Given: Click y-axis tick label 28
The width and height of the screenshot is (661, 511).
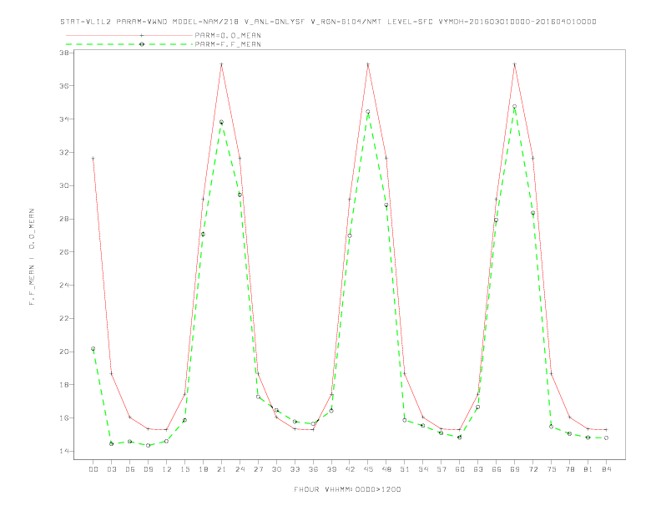Looking at the screenshot, I should click(64, 220).
